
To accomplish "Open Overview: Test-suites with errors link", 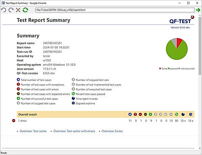I will click(74, 131).
